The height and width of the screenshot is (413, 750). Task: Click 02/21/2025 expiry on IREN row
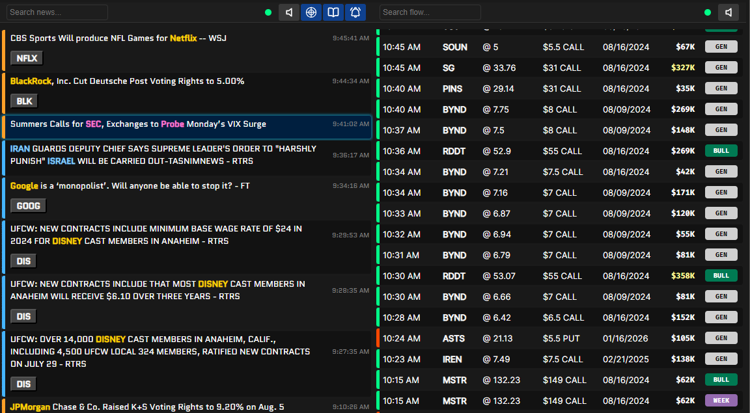[626, 360]
